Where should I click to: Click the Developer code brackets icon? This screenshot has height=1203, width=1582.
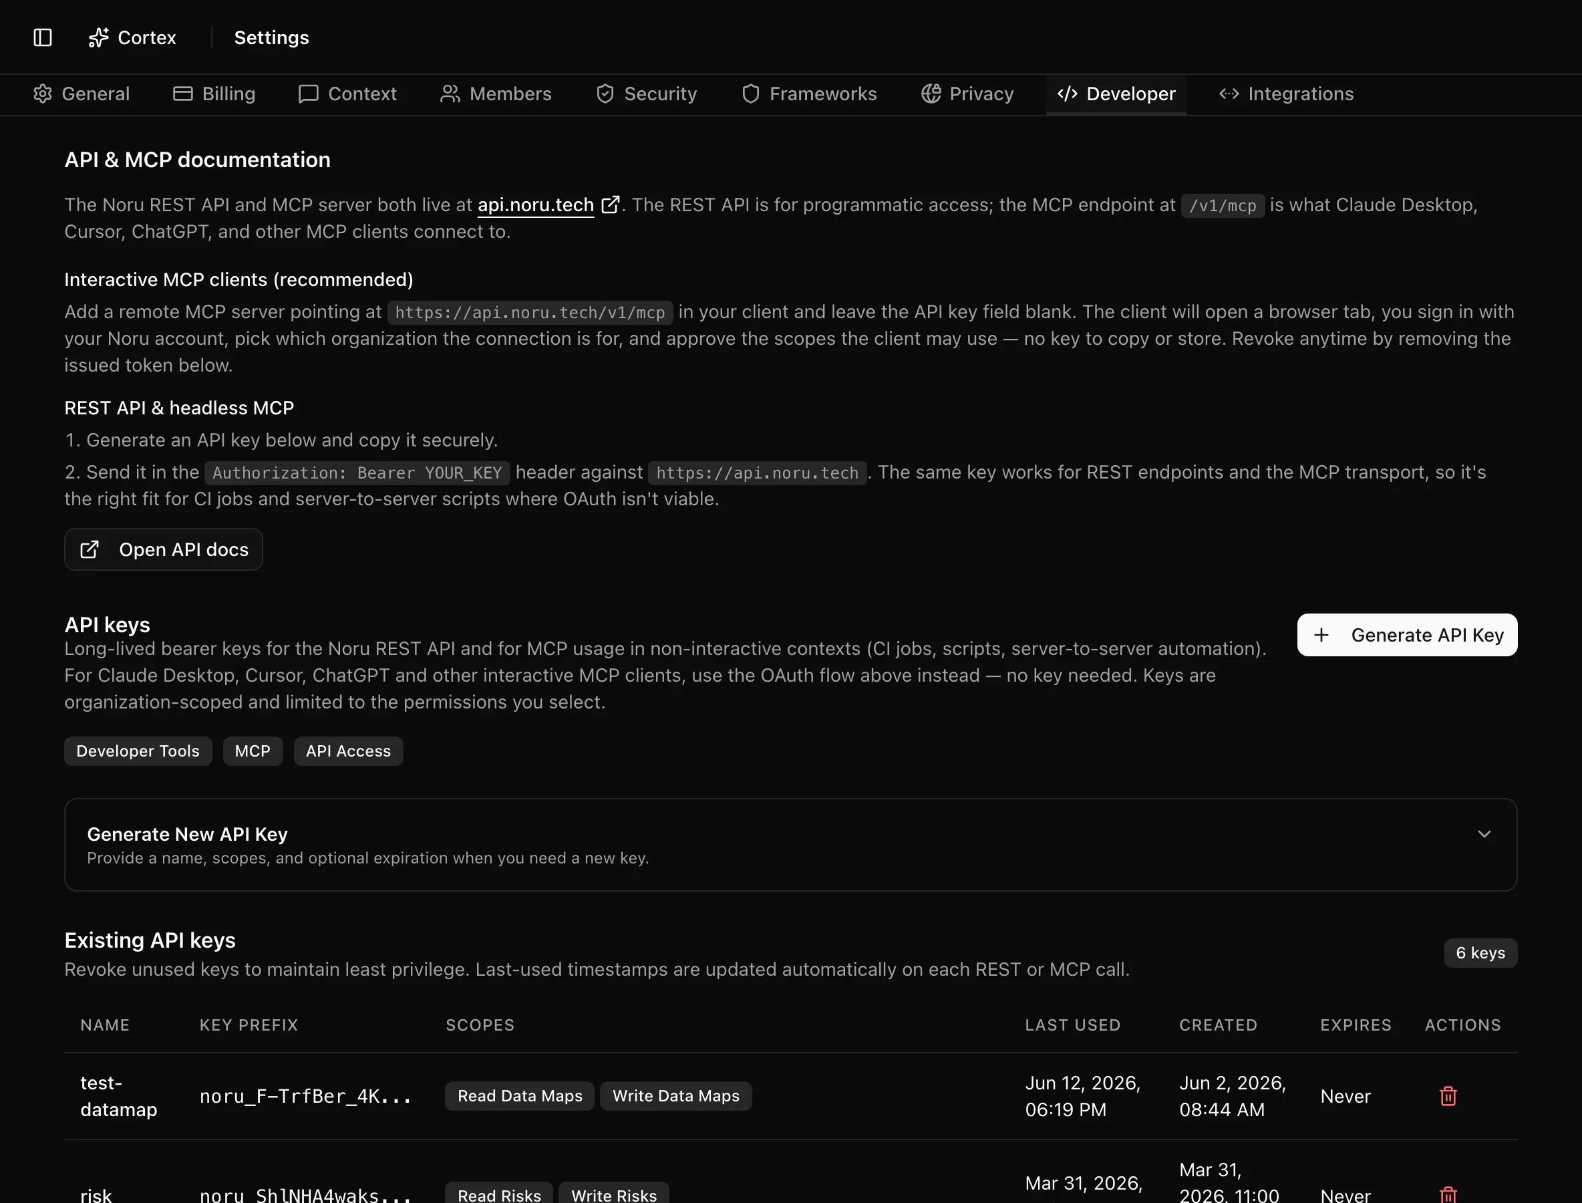[x=1068, y=94]
